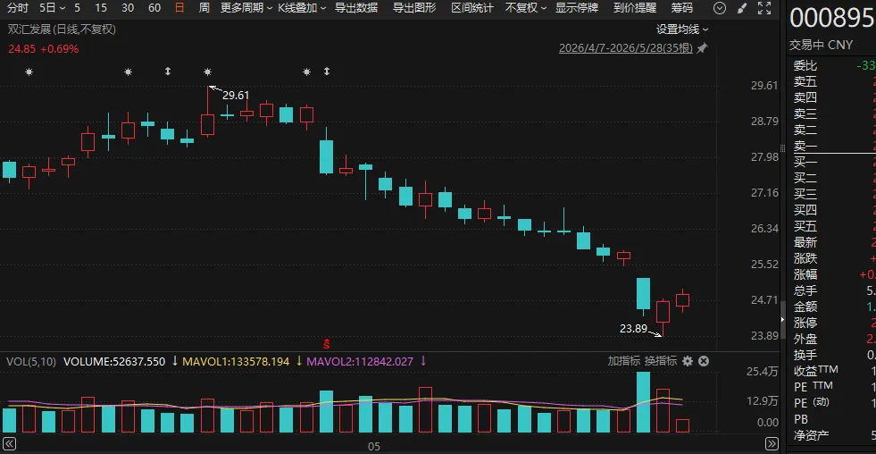Select the 60-minute period
876x454 pixels.
[x=154, y=8]
